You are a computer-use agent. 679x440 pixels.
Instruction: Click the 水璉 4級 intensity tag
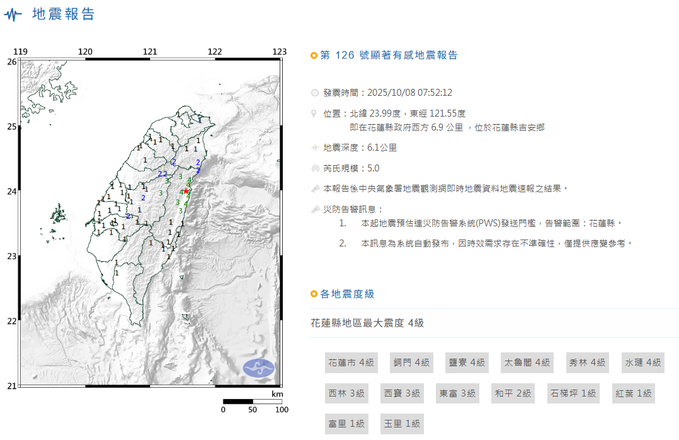[643, 362]
